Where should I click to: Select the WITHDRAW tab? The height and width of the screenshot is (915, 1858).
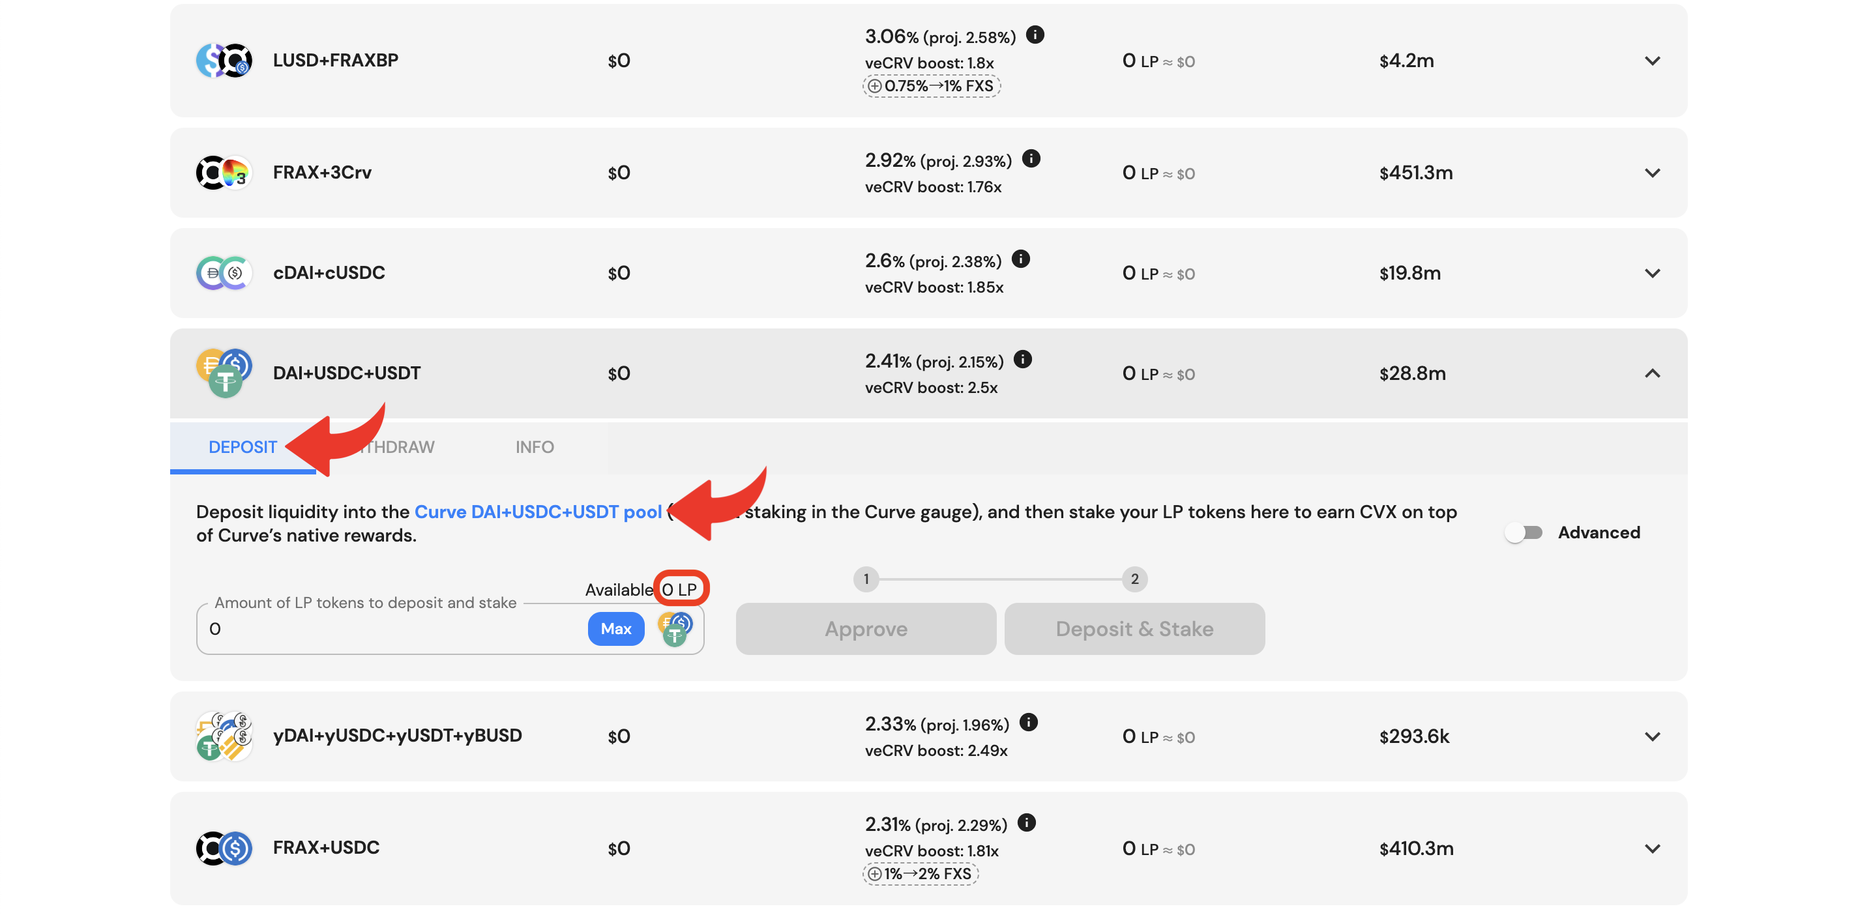point(389,446)
